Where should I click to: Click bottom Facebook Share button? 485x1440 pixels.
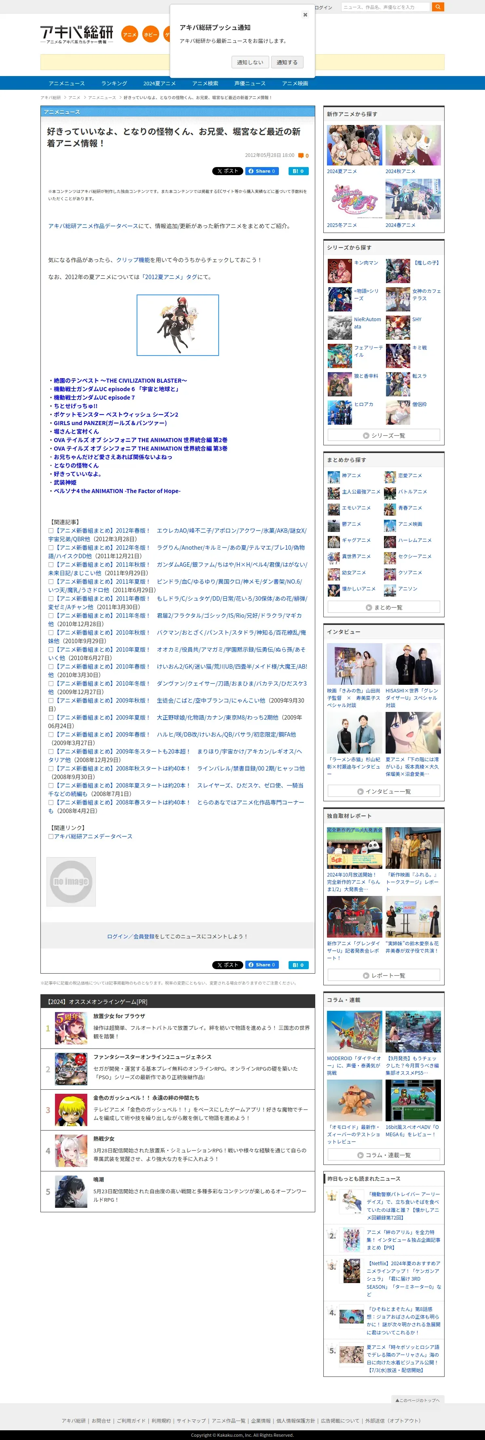click(x=262, y=965)
